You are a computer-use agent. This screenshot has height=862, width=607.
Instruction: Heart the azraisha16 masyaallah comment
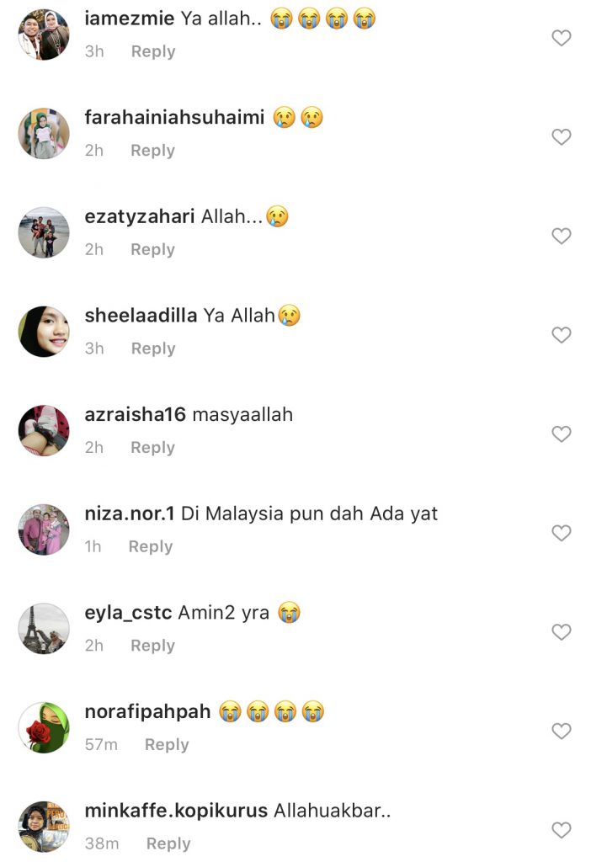pos(562,434)
